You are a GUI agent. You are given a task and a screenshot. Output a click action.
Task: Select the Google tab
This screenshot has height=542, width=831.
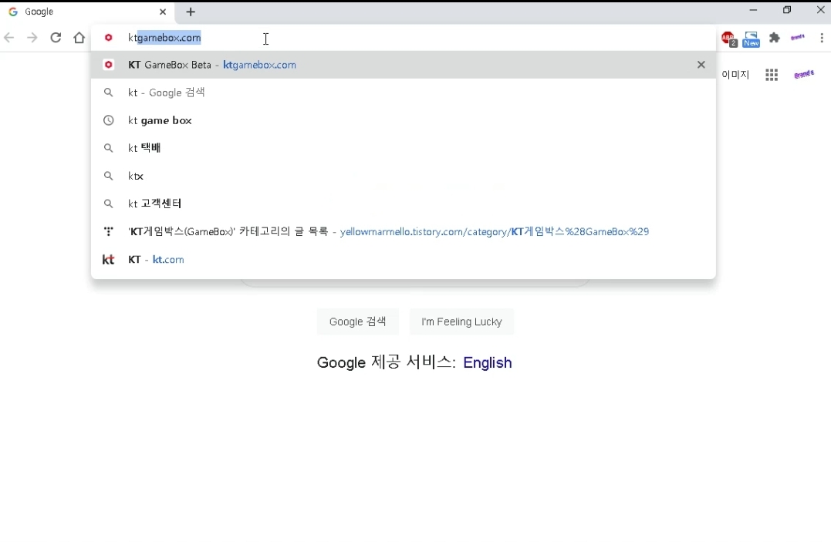pyautogui.click(x=87, y=12)
